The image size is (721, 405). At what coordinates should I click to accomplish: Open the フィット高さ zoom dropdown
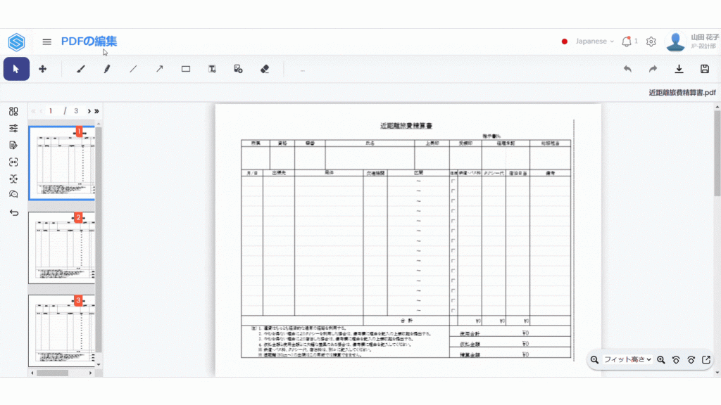click(x=627, y=359)
